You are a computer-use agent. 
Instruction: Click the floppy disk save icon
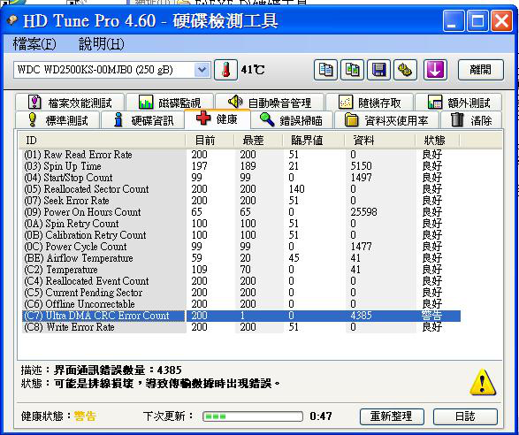[x=378, y=70]
